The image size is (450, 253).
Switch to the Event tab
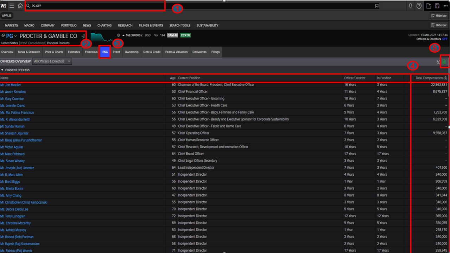(x=116, y=52)
